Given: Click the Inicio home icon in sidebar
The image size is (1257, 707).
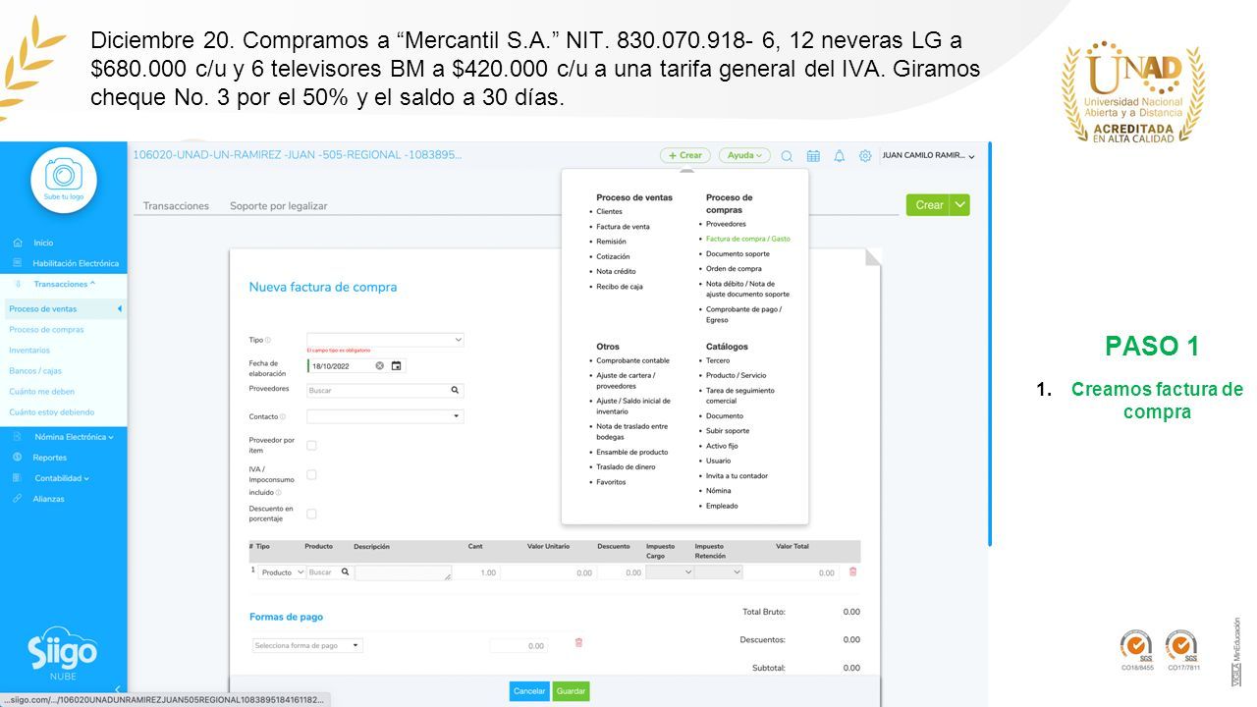Looking at the screenshot, I should 17,243.
